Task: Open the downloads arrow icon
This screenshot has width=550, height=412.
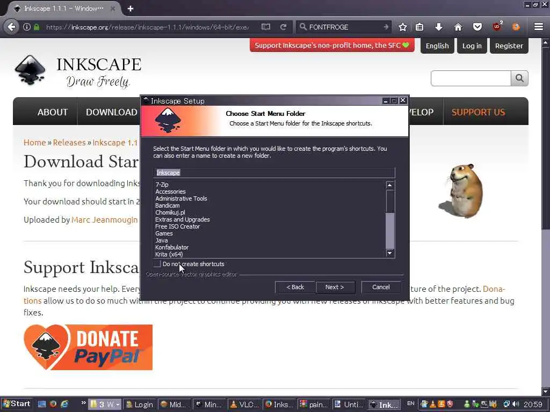Action: pyautogui.click(x=439, y=27)
